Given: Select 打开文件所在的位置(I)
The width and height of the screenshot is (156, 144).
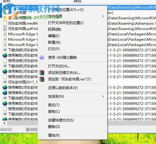Looking at the screenshot, I should tap(66, 23).
